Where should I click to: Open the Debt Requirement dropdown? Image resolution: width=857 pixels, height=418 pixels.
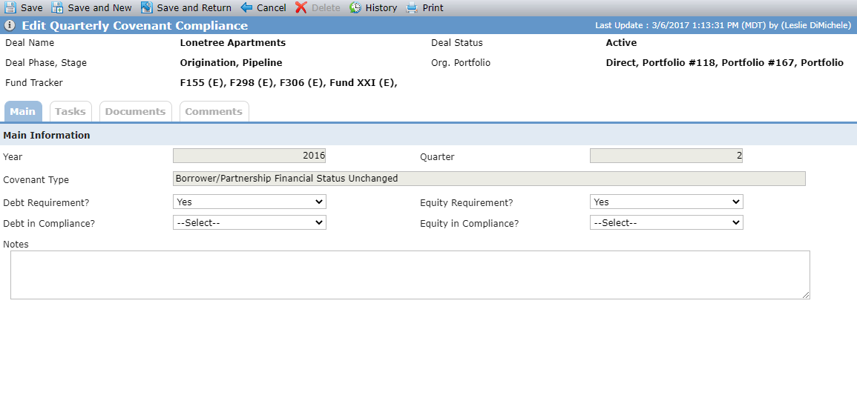250,202
